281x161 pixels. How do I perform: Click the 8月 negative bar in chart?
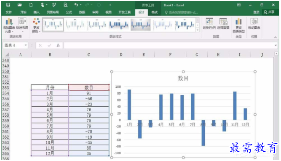point(203,133)
